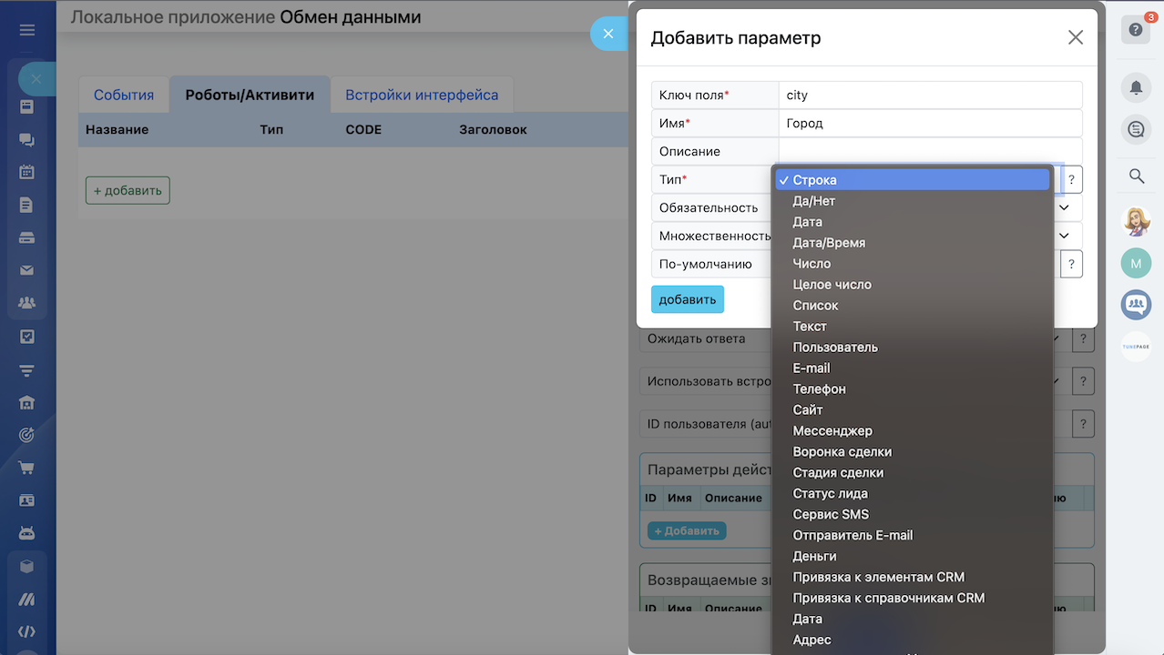This screenshot has height=655, width=1164.
Task: Open the hamburger menu in left sidebar
Action: [x=27, y=30]
